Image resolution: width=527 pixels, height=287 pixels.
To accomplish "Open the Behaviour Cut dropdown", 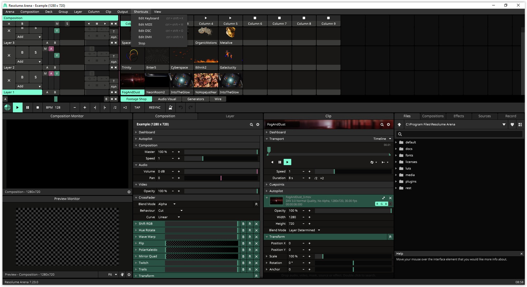I will click(171, 211).
